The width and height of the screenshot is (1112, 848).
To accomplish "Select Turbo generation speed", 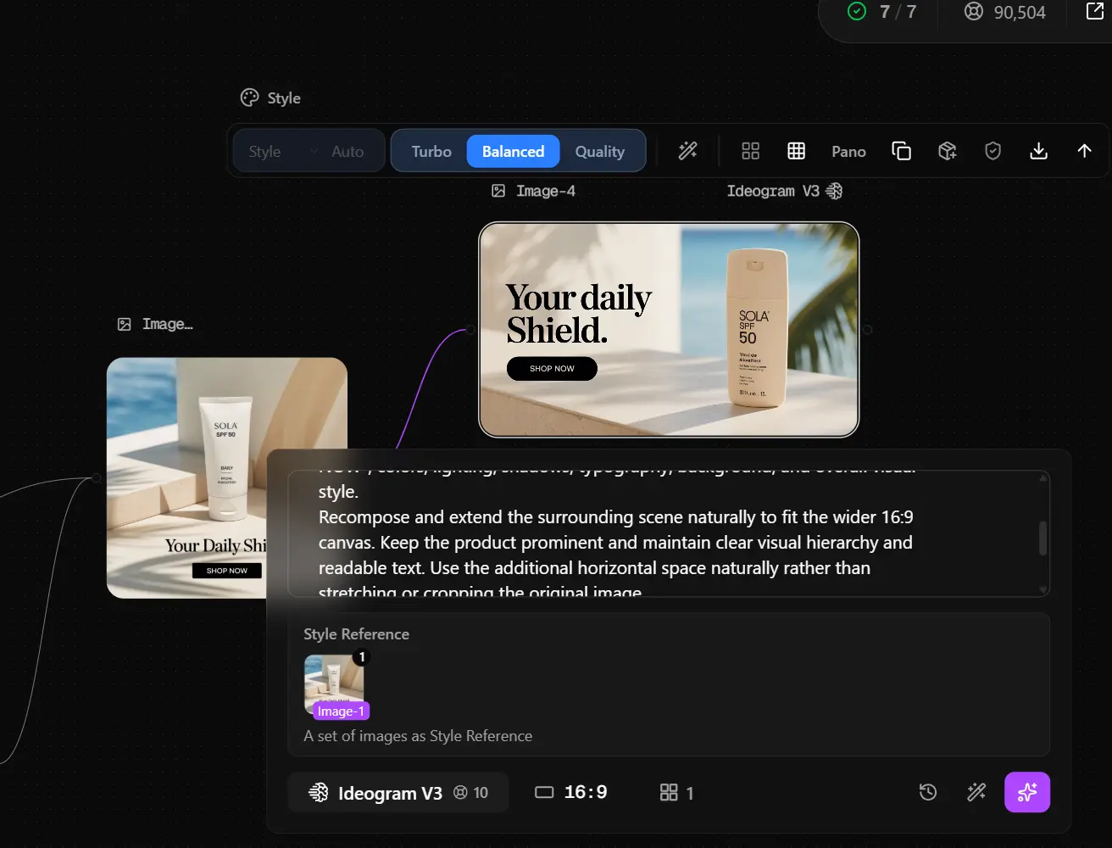I will tap(431, 151).
